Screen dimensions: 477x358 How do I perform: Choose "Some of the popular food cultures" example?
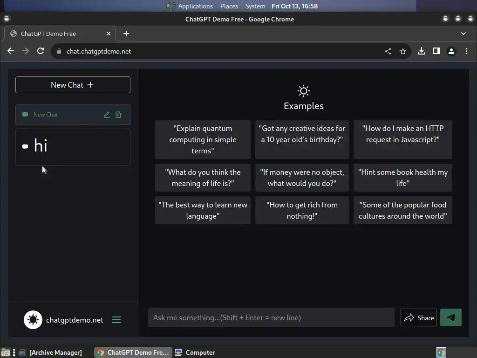[x=403, y=210]
